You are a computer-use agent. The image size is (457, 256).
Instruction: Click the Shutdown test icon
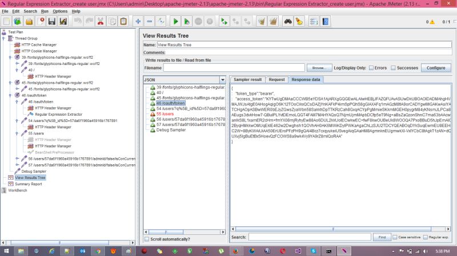click(210, 21)
